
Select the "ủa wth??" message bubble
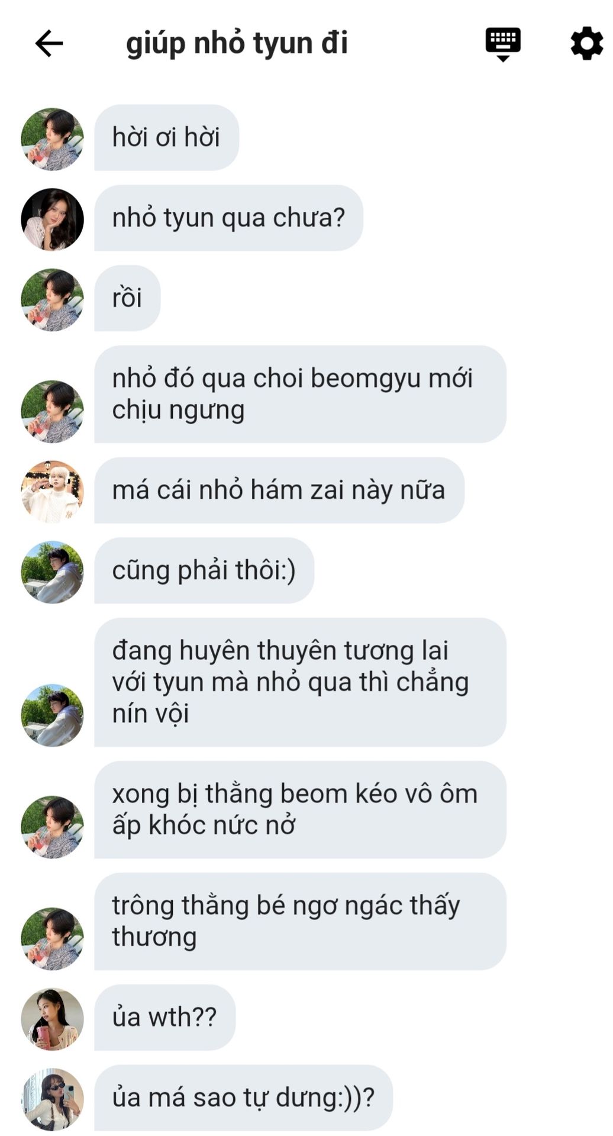[164, 1018]
